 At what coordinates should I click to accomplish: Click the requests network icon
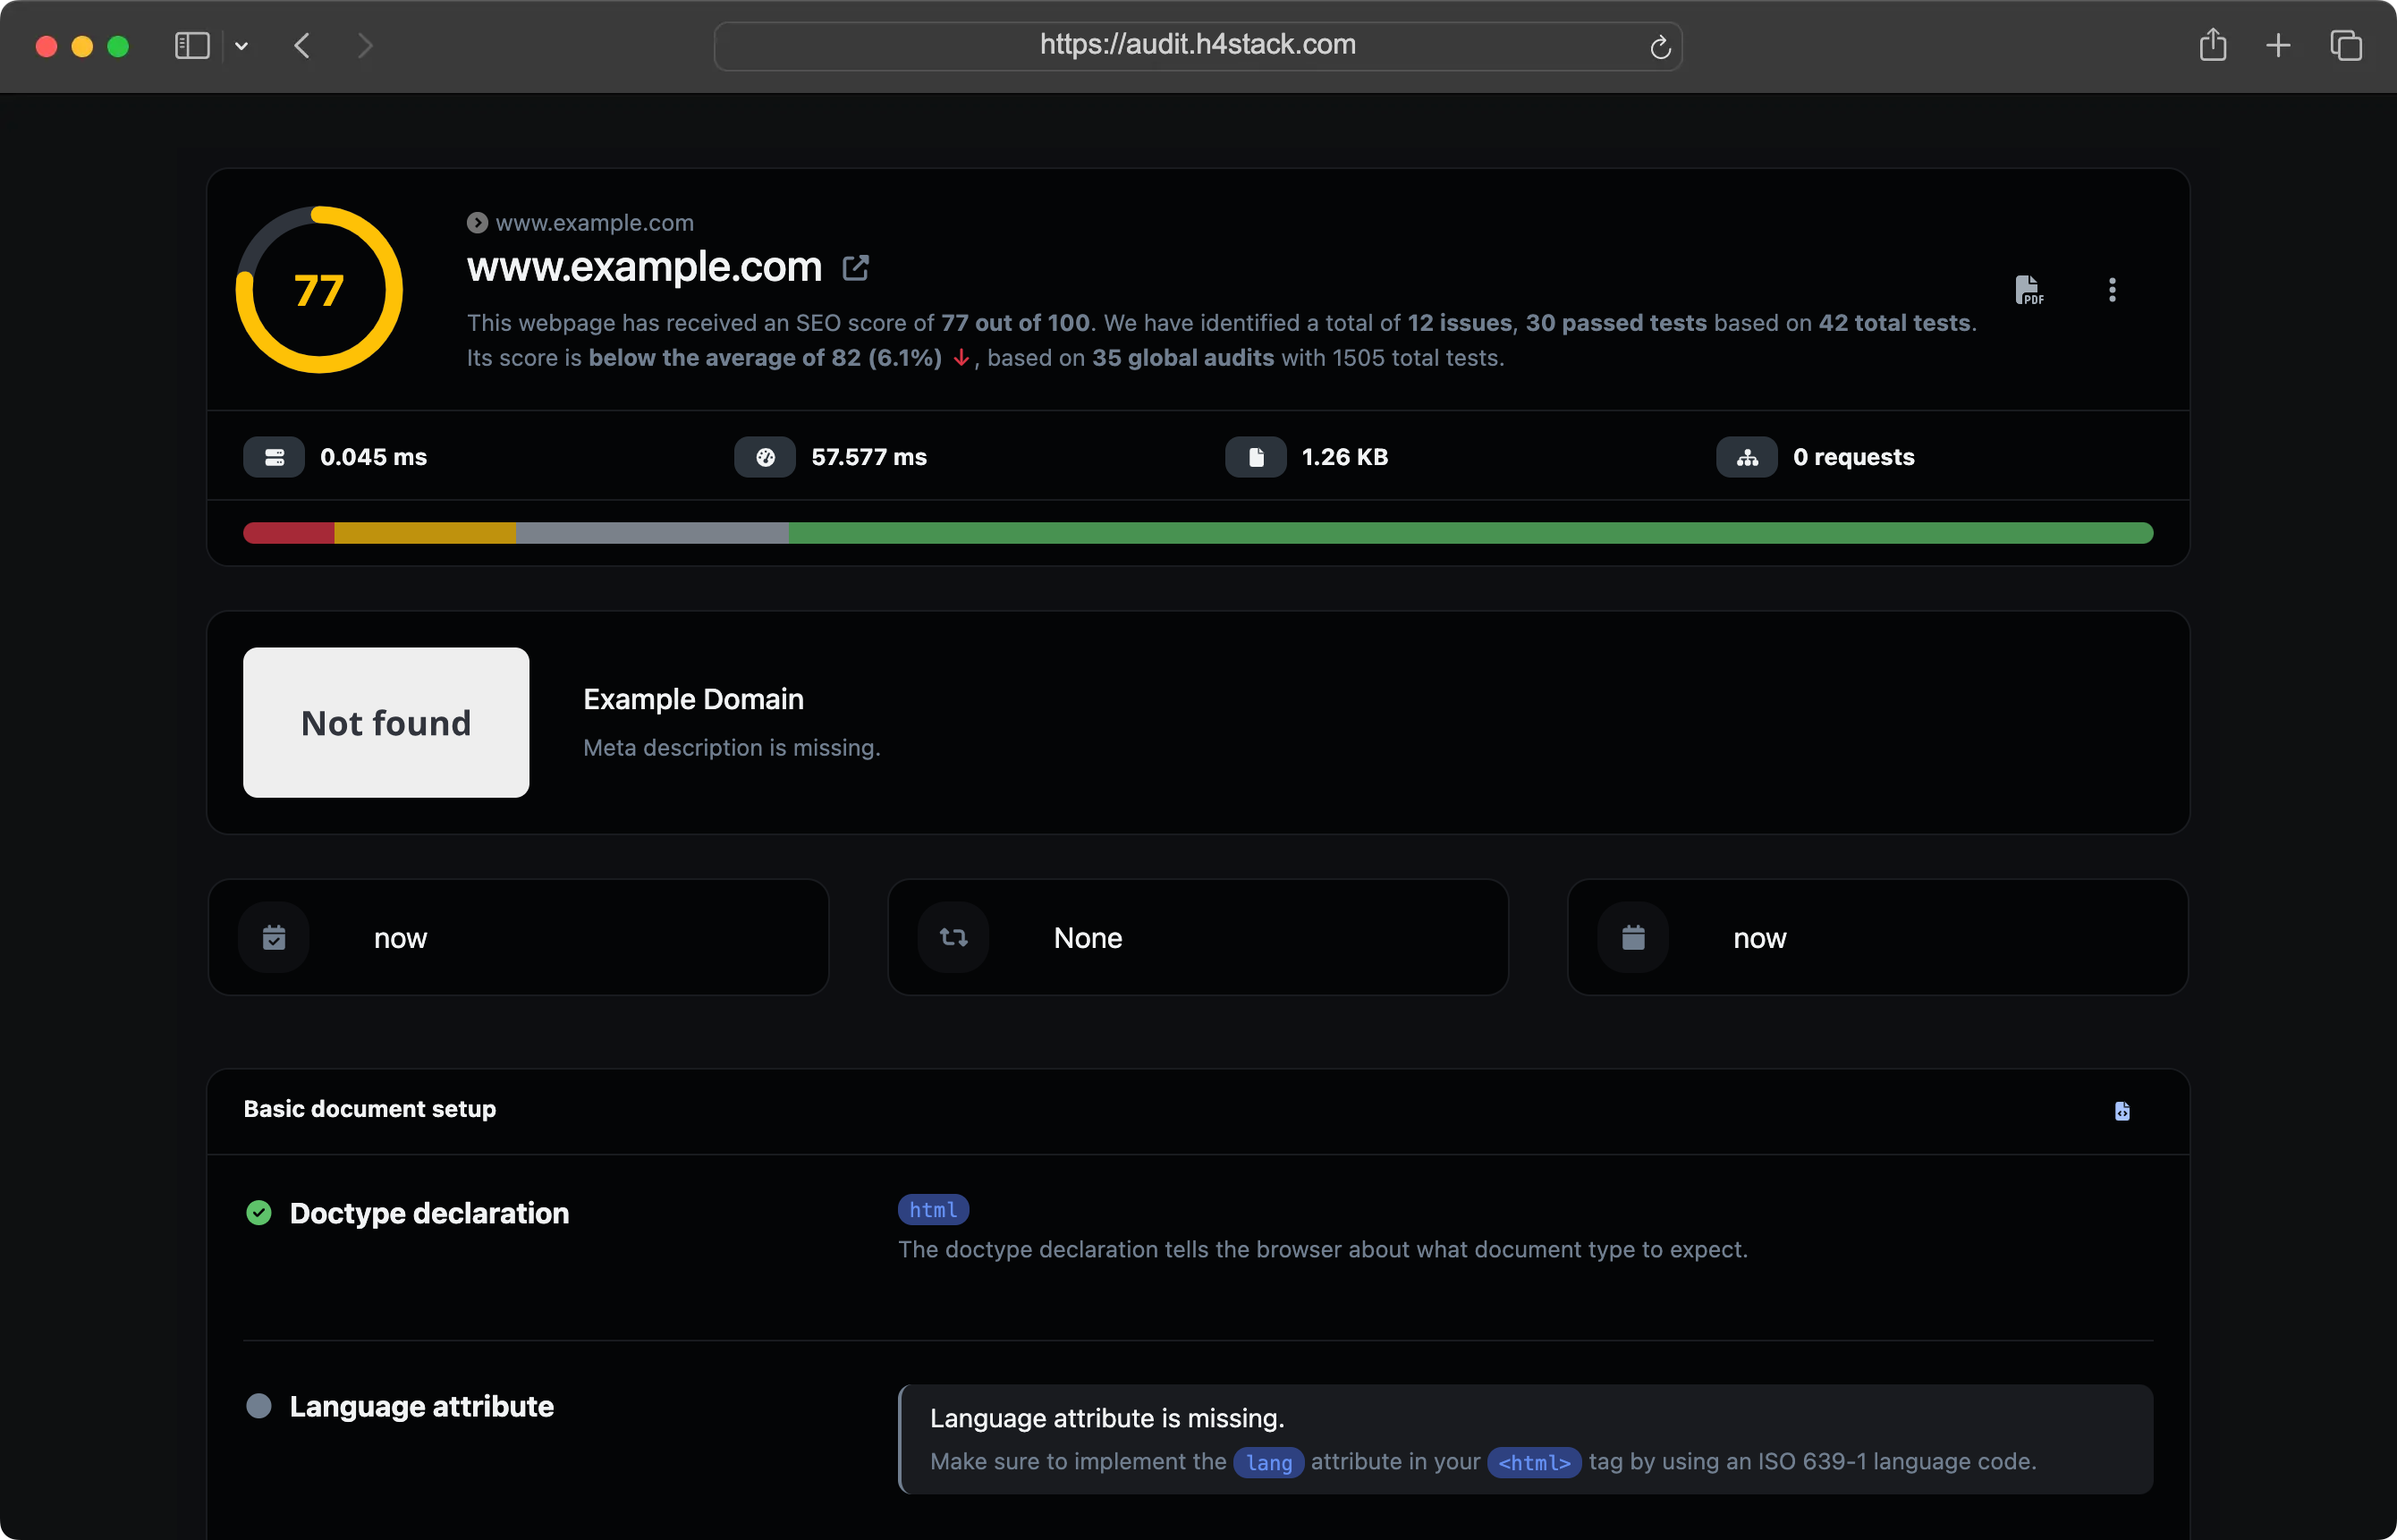pyautogui.click(x=1745, y=457)
